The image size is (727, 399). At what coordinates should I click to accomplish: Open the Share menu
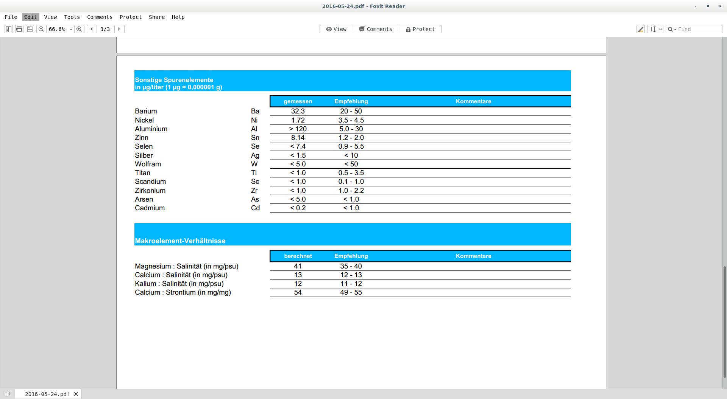[x=157, y=17]
